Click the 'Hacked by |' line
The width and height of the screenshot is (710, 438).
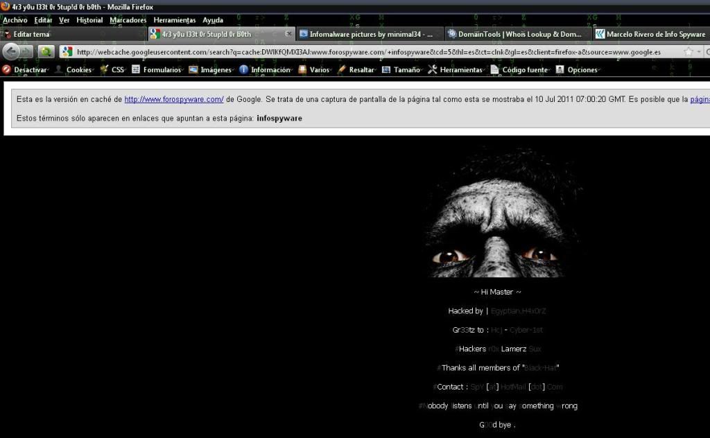tap(496, 311)
